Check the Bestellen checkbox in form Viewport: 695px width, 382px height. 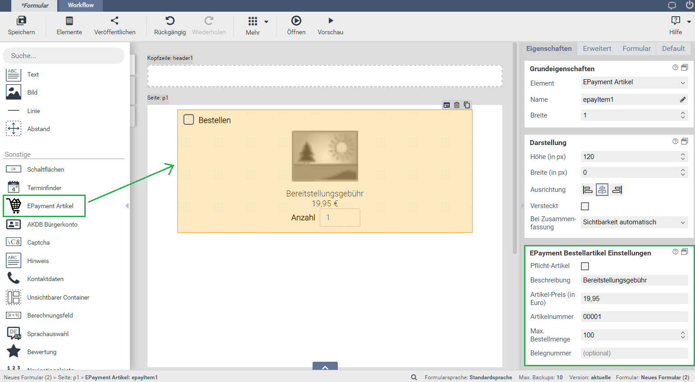189,120
